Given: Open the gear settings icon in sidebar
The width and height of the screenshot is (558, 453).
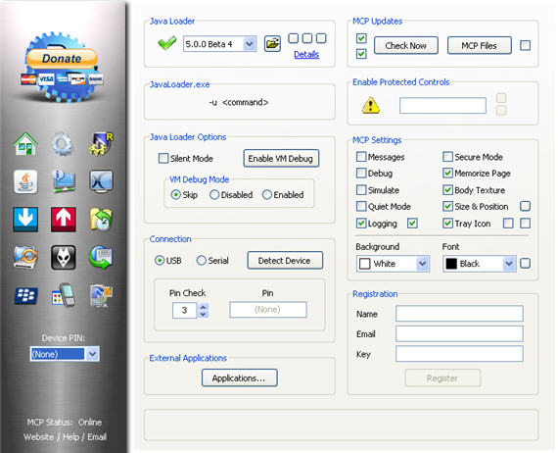Looking at the screenshot, I should (x=63, y=144).
